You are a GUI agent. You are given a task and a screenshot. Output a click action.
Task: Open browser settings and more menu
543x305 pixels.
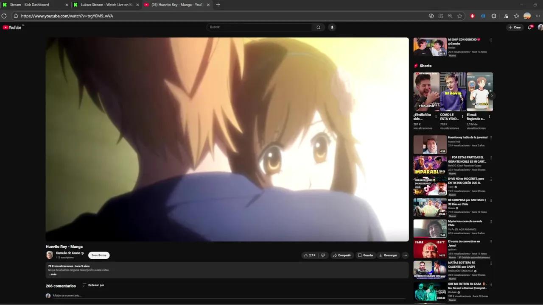(537, 16)
